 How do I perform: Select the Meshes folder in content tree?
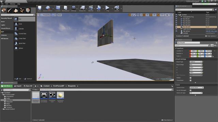click(x=9, y=105)
